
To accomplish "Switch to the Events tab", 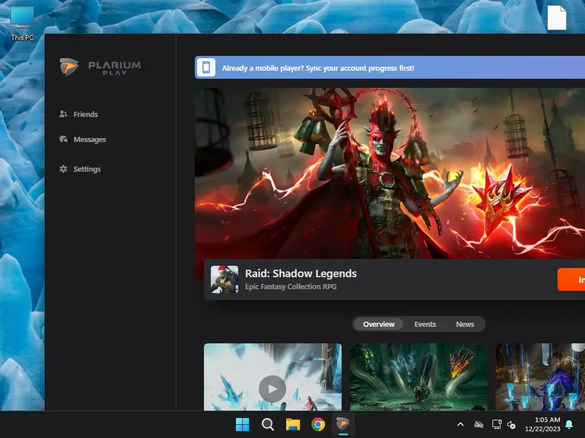I will pyautogui.click(x=425, y=324).
